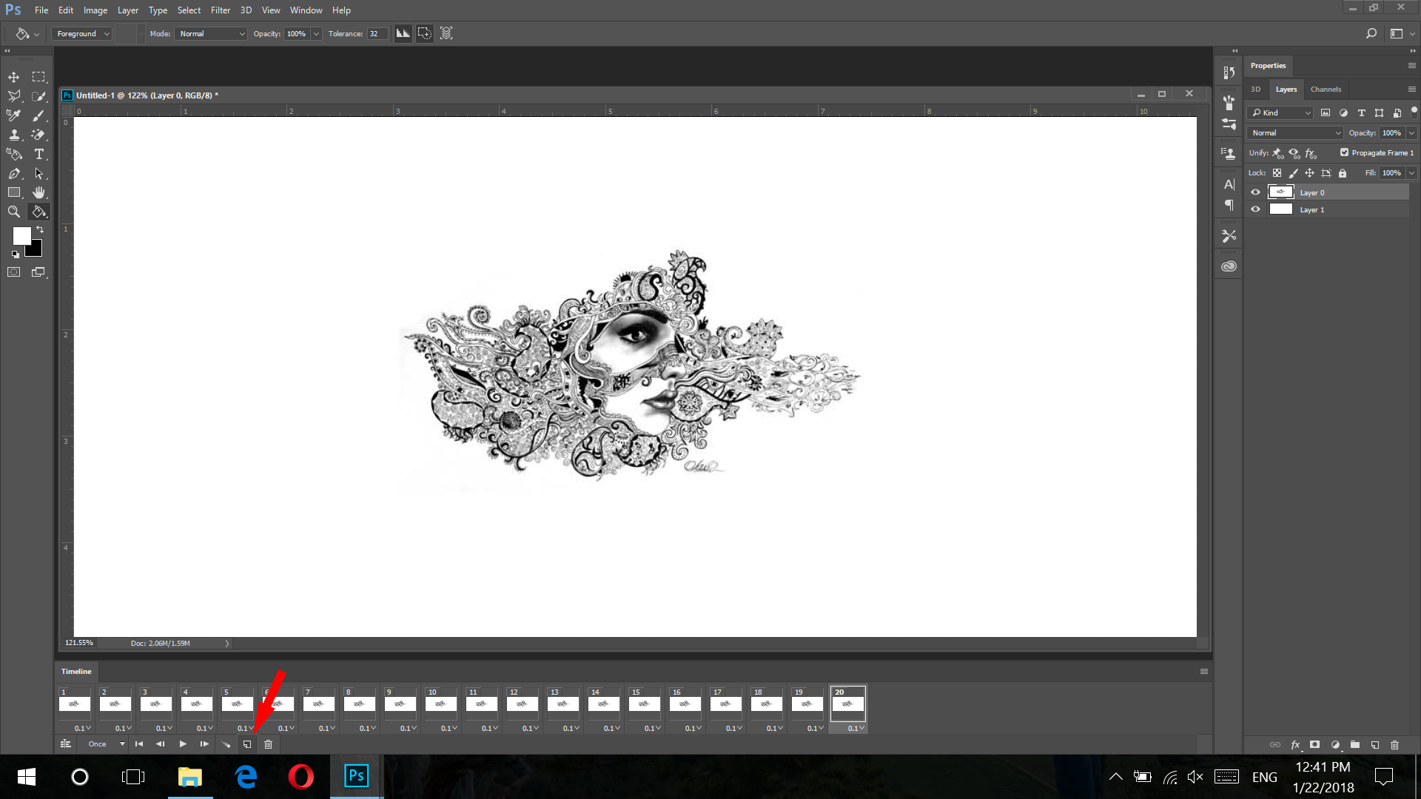Switch to the Channels tab
Image resolution: width=1421 pixels, height=799 pixels.
tap(1326, 89)
